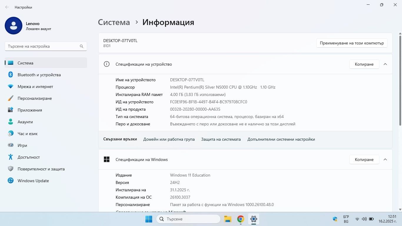Viewport: 402px width, 226px height.
Task: Click the Система monitor icon in sidebar
Action: [x=11, y=63]
